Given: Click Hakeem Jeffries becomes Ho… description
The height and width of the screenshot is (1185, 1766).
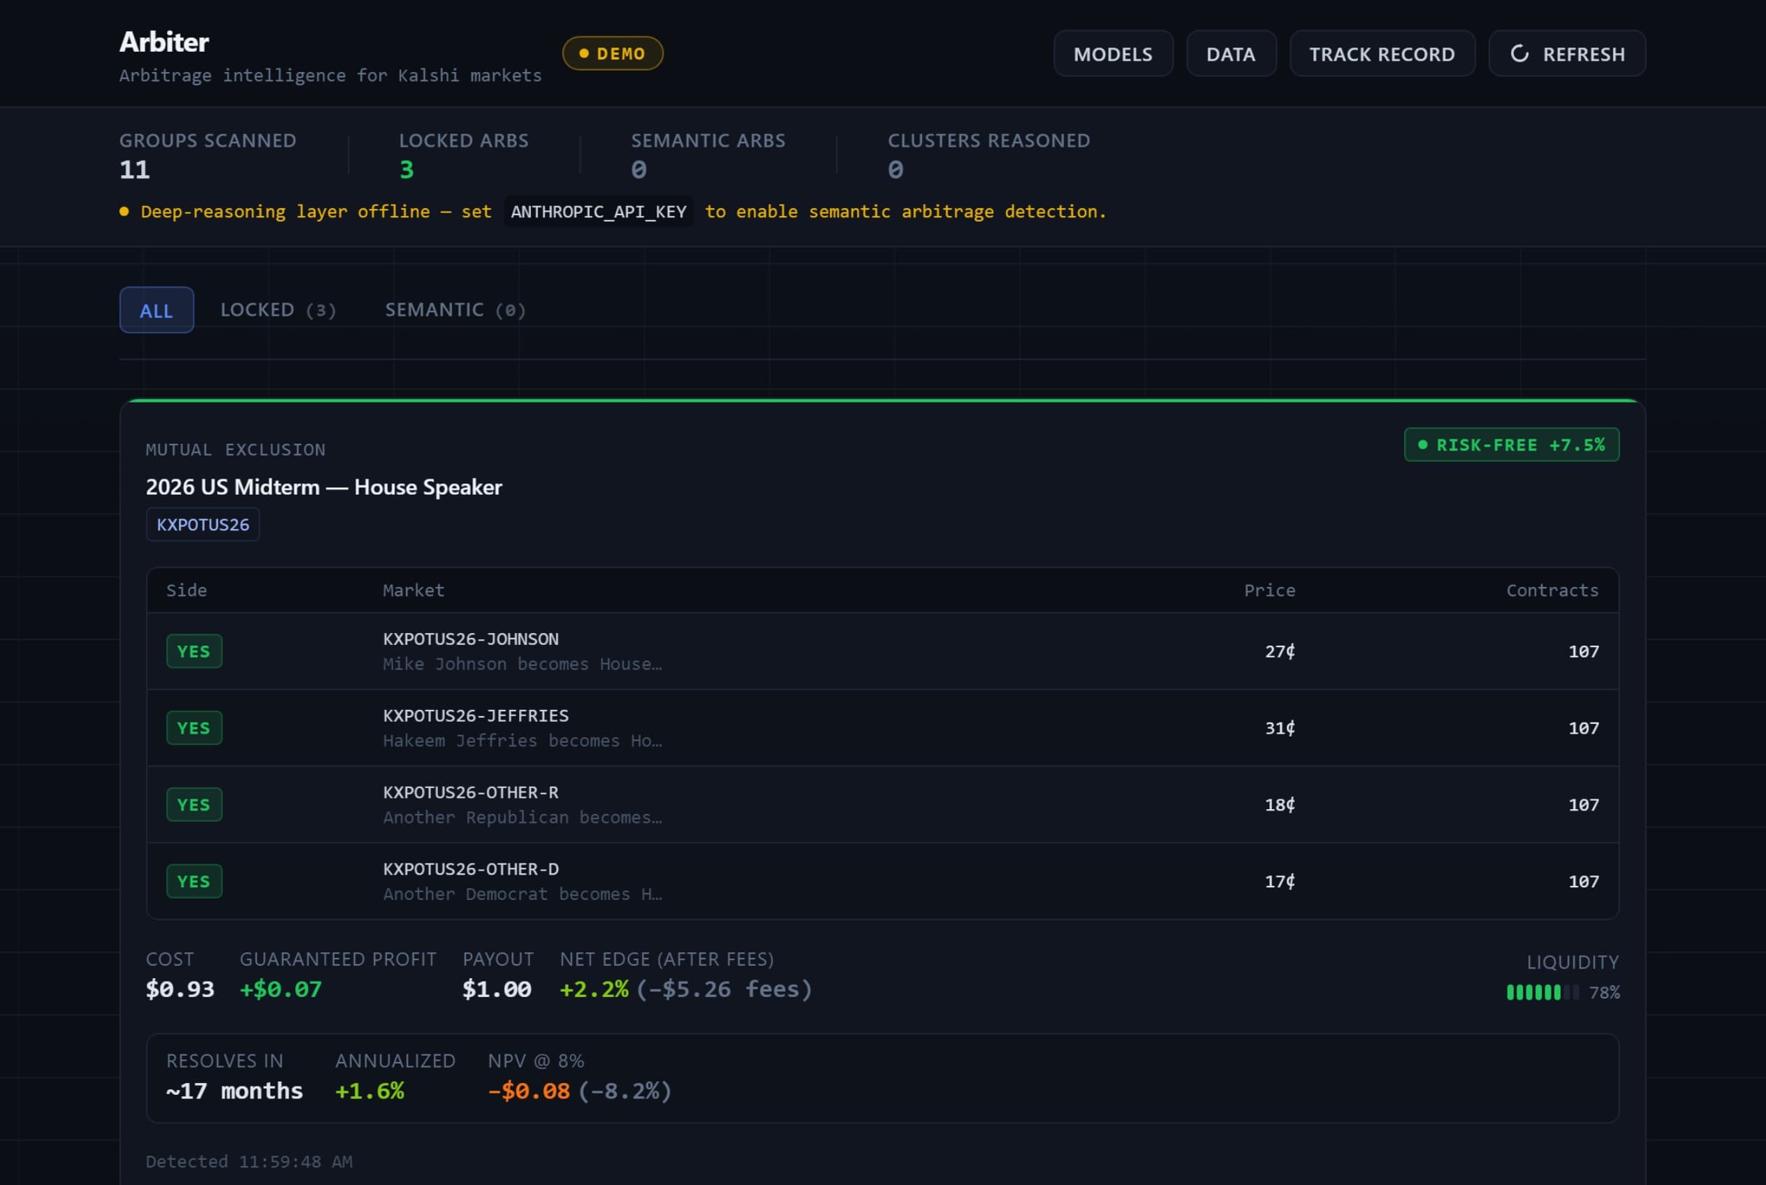Looking at the screenshot, I should pos(522,741).
